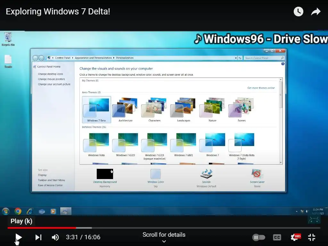Show hidden tray icons arrow
Screen dimensions: 328x246
pyautogui.click(x=296, y=211)
